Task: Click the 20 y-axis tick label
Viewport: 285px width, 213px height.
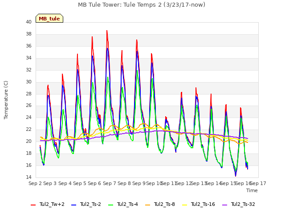Action: coord(28,141)
